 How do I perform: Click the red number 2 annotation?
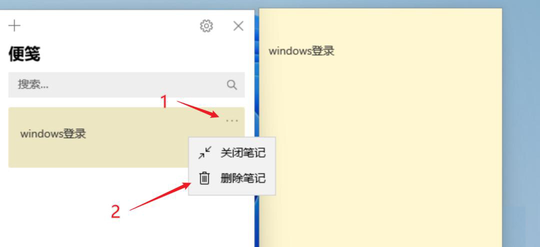pyautogui.click(x=115, y=212)
